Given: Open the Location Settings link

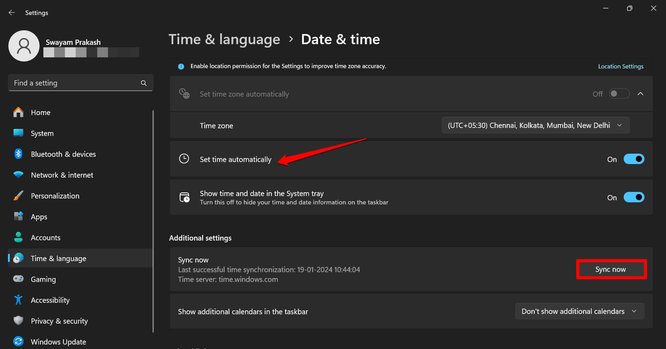Looking at the screenshot, I should [621, 66].
